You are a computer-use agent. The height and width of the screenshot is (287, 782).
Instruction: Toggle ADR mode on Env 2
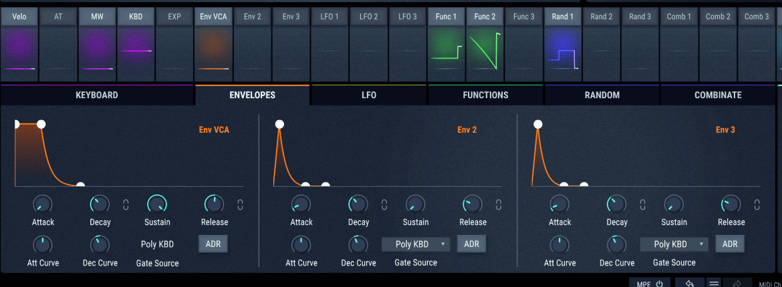tap(471, 244)
